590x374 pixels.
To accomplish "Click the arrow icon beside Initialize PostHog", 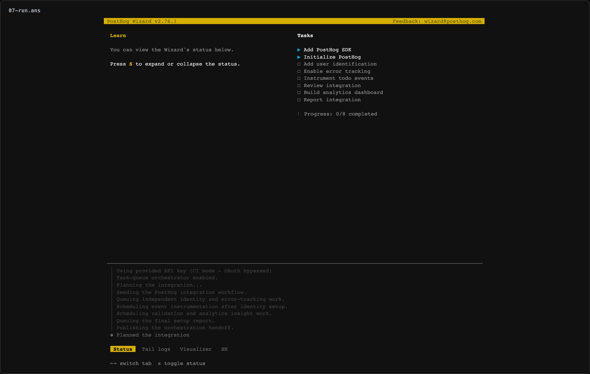I will click(x=299, y=57).
